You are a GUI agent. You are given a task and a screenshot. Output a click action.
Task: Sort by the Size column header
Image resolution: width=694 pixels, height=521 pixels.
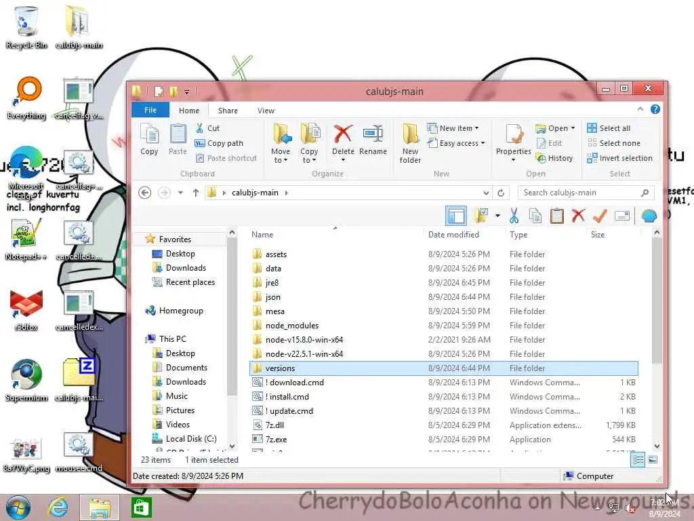click(598, 235)
